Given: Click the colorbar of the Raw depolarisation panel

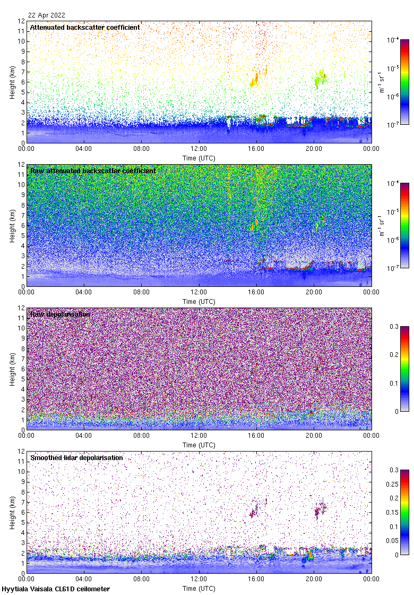Looking at the screenshot, I should 405,369.
